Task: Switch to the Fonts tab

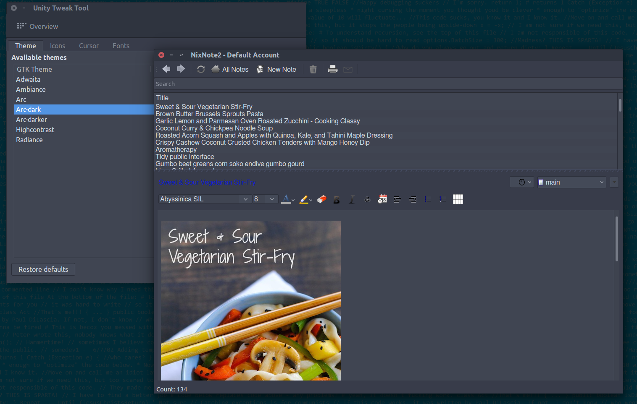Action: point(121,46)
